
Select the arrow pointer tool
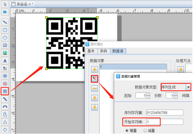(x=5, y=4)
